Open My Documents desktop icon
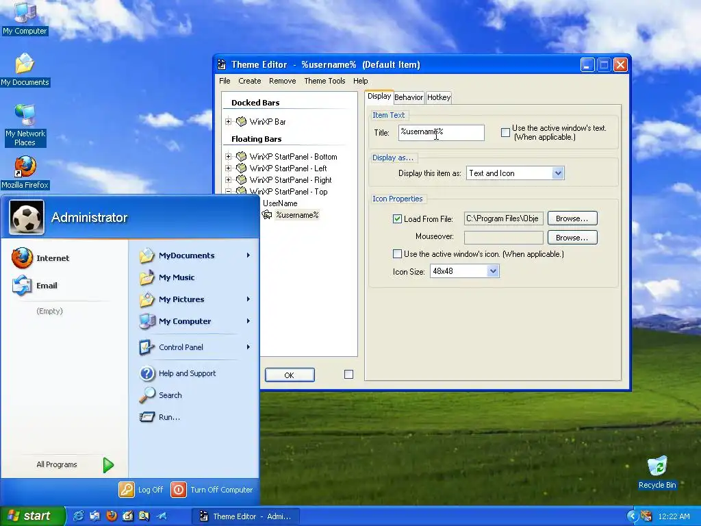The image size is (701, 526). pyautogui.click(x=25, y=69)
